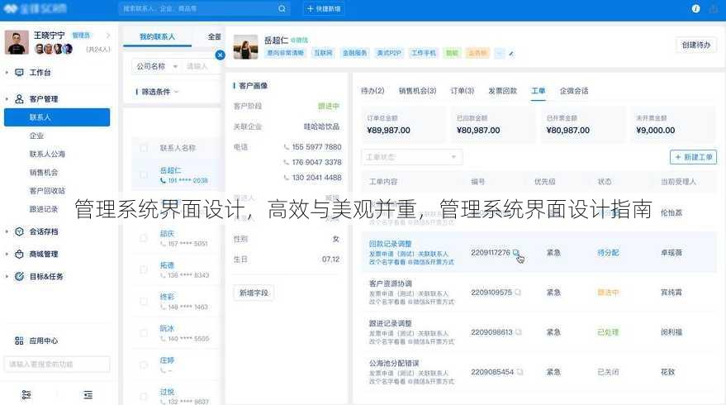Select 联系人 in sidebar
This screenshot has width=726, height=405.
pyautogui.click(x=57, y=117)
